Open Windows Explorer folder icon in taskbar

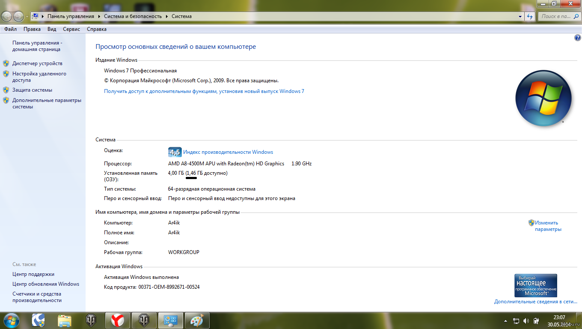[x=65, y=320]
